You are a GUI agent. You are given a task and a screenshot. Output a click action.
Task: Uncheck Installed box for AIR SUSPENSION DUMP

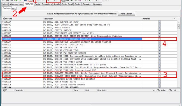[160, 22]
